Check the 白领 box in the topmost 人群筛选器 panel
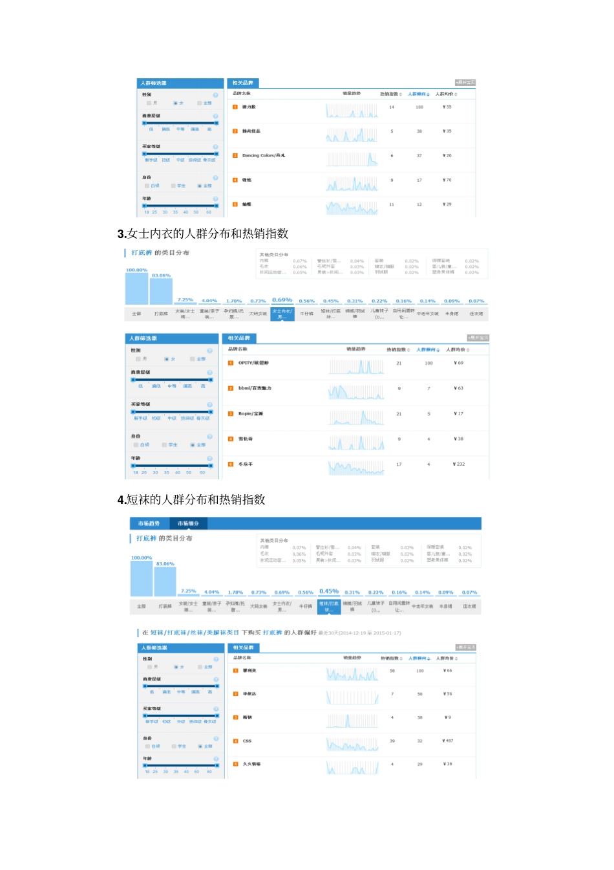Viewport: 614px width, 870px height. click(147, 186)
